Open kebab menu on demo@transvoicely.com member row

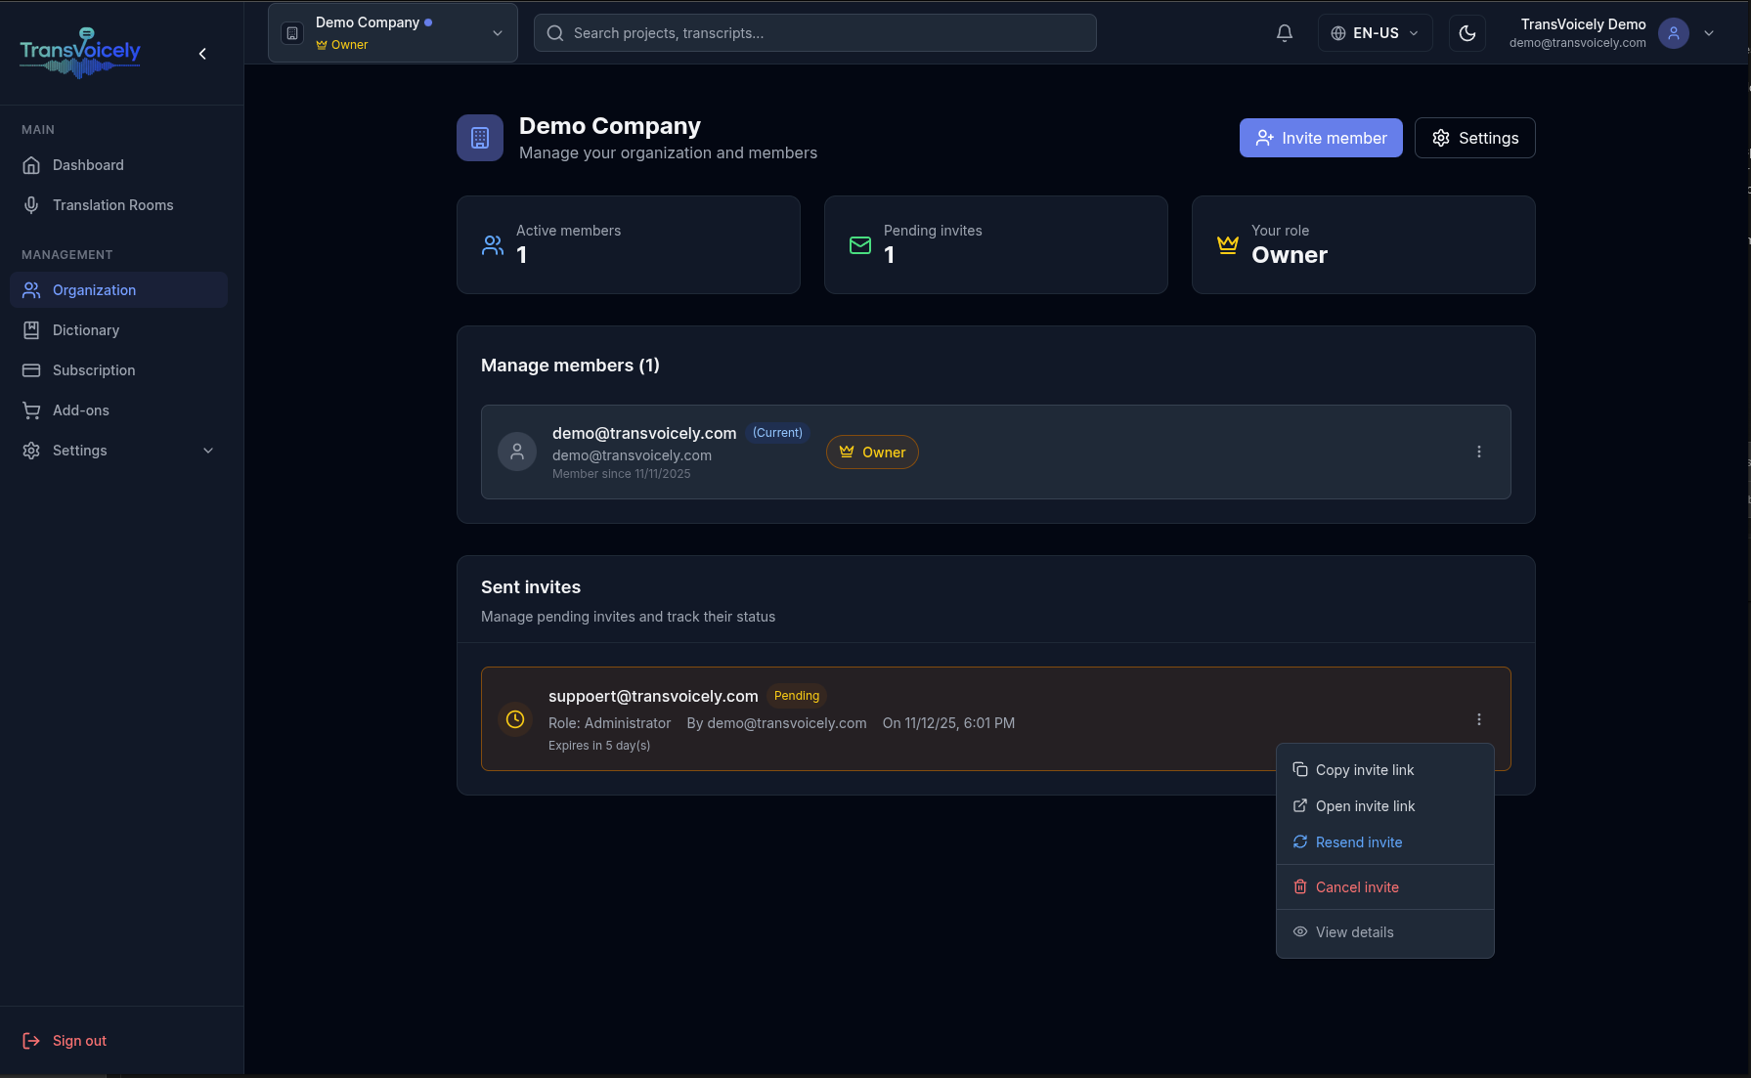click(x=1478, y=452)
